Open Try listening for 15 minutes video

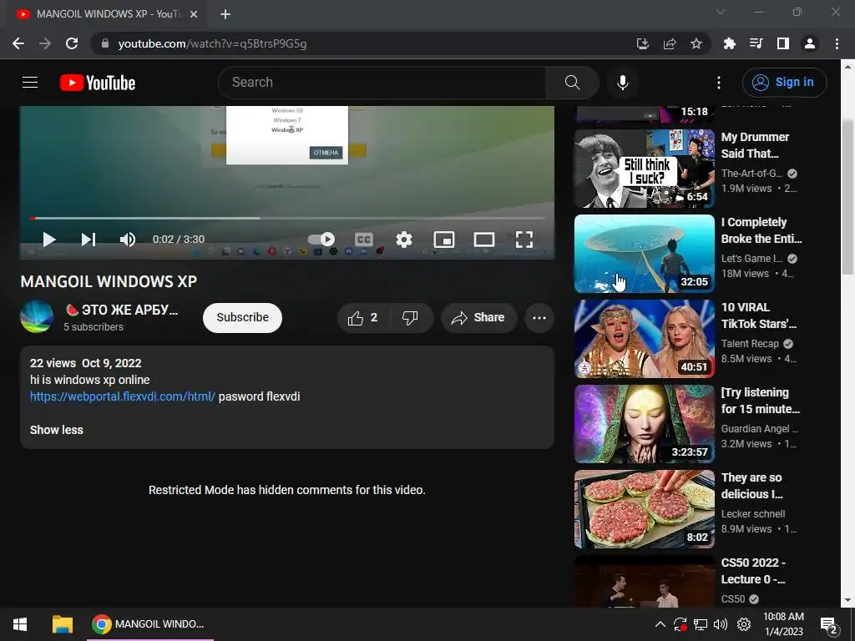(645, 424)
